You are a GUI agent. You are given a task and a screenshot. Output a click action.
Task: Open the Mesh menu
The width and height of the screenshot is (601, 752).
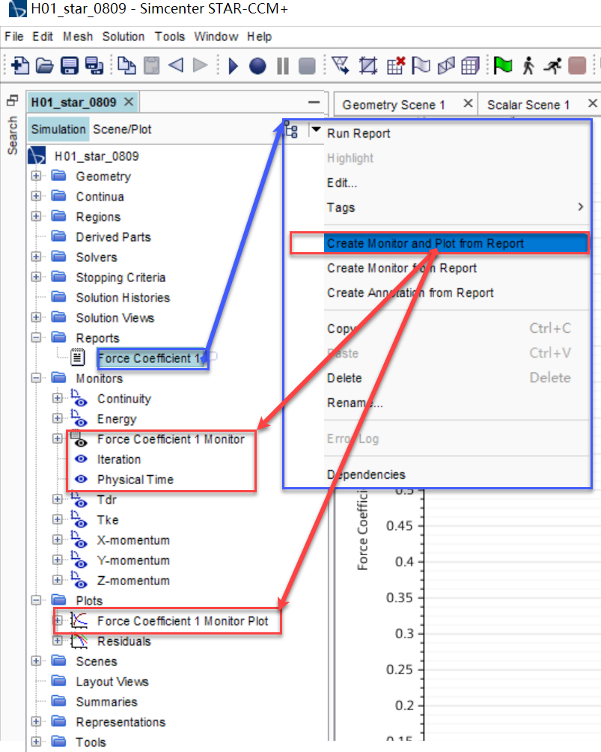click(x=78, y=37)
